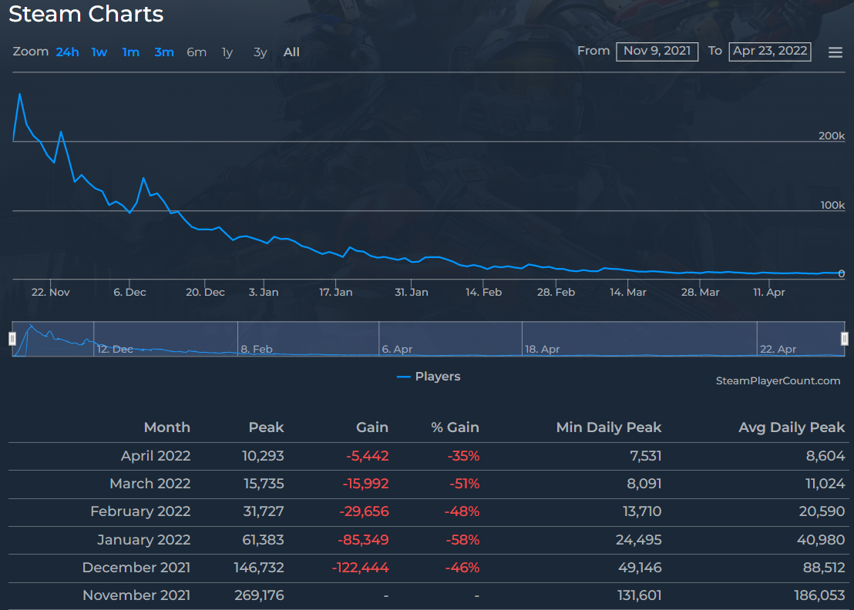This screenshot has width=854, height=610.
Task: Open the SteamPlayerCount.com credit link
Action: [778, 380]
